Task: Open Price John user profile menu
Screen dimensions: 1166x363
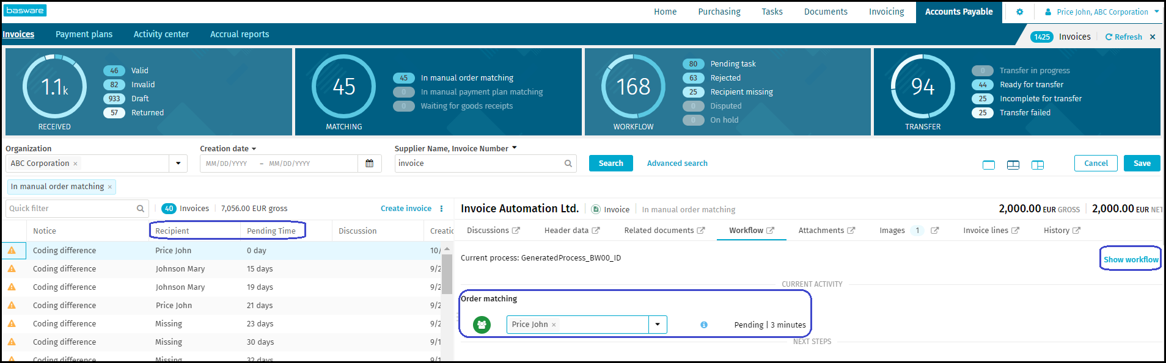Action: click(x=1101, y=12)
